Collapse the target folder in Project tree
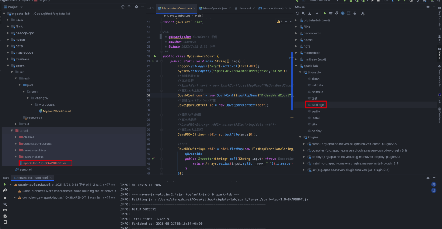 12,131
